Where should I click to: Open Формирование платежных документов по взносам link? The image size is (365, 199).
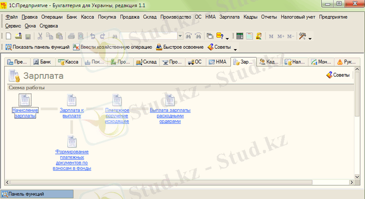72,160
